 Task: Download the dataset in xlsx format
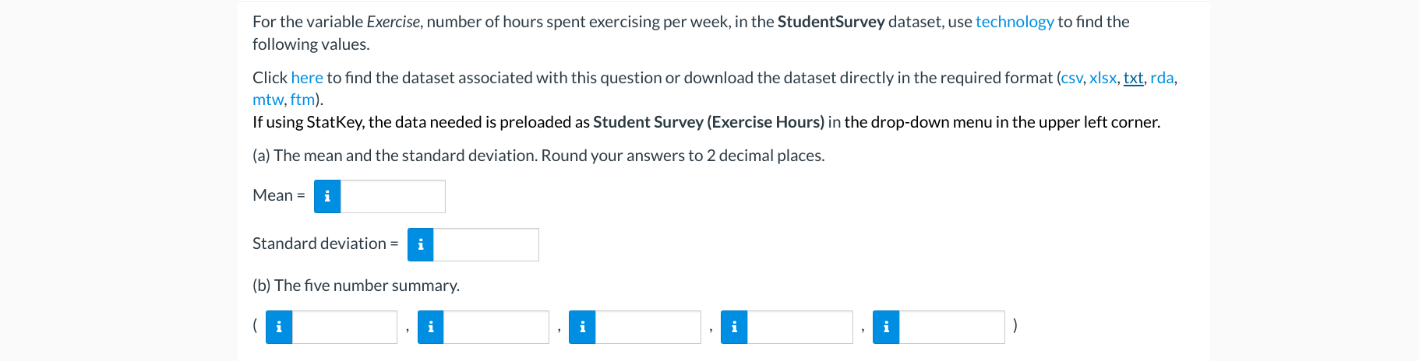[1103, 78]
